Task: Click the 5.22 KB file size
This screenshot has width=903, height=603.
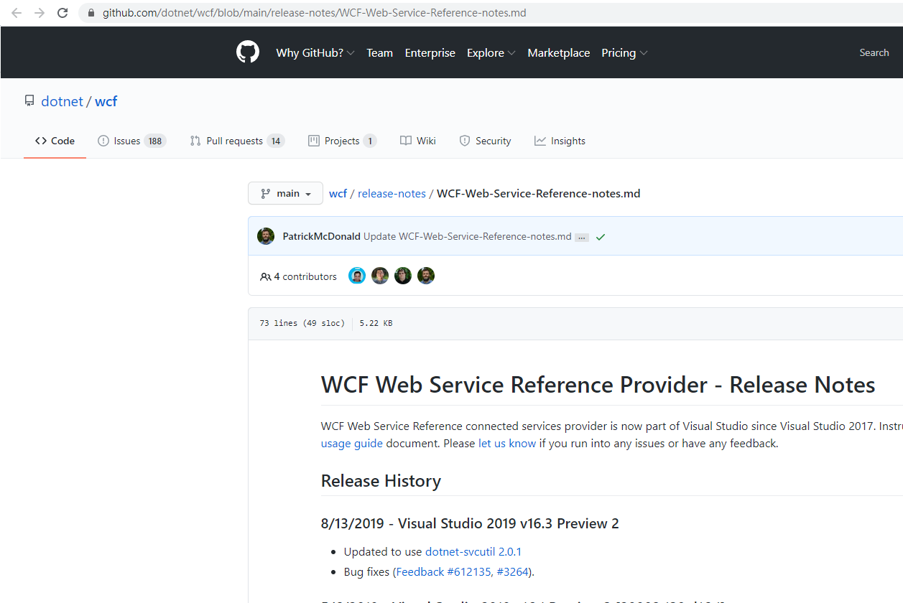Action: (376, 323)
